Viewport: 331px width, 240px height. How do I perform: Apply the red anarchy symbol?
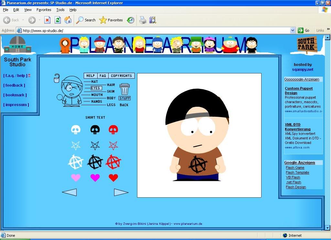pos(113,162)
